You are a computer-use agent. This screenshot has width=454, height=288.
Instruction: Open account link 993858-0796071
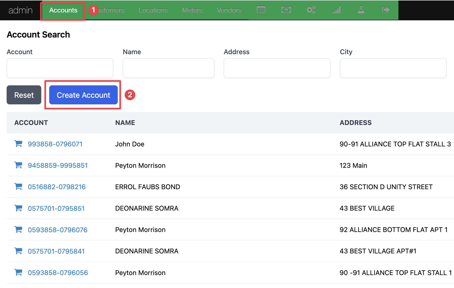pos(55,144)
